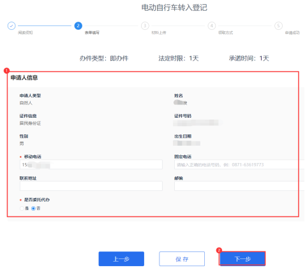This screenshot has width=305, height=268.
Task: Click the step 5 application success circle
Action: click(x=278, y=25)
